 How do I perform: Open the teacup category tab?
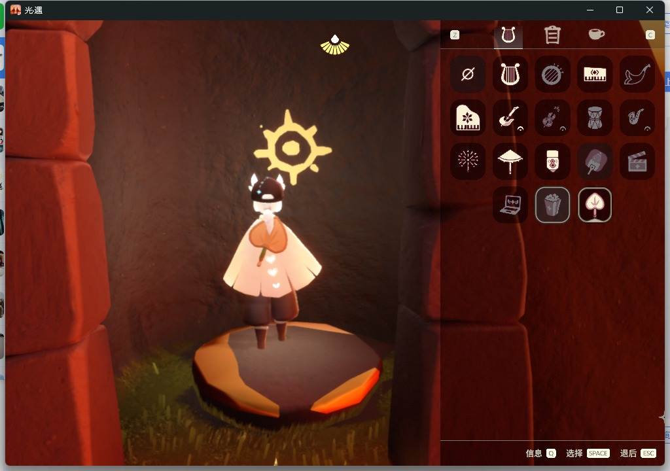[596, 34]
